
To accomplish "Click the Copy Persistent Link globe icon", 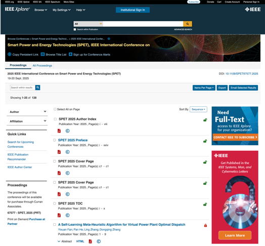I will (10, 54).
